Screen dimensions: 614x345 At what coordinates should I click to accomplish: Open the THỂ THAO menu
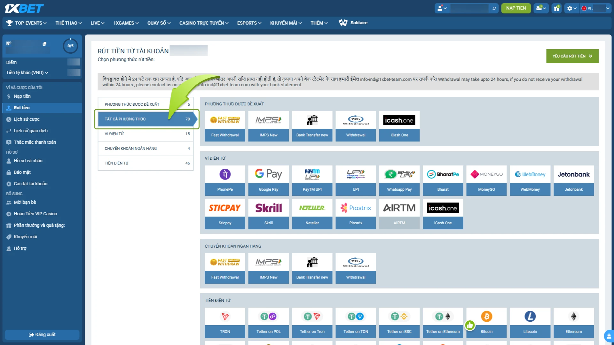coord(68,23)
